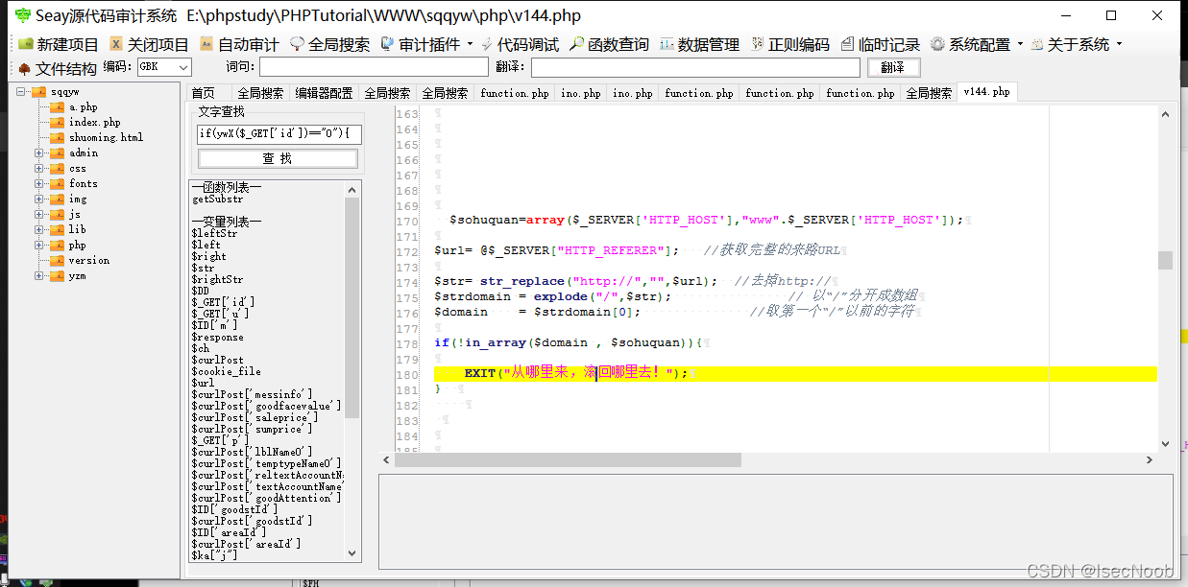
Task: Open the 正则编码 tool
Action: [x=790, y=44]
